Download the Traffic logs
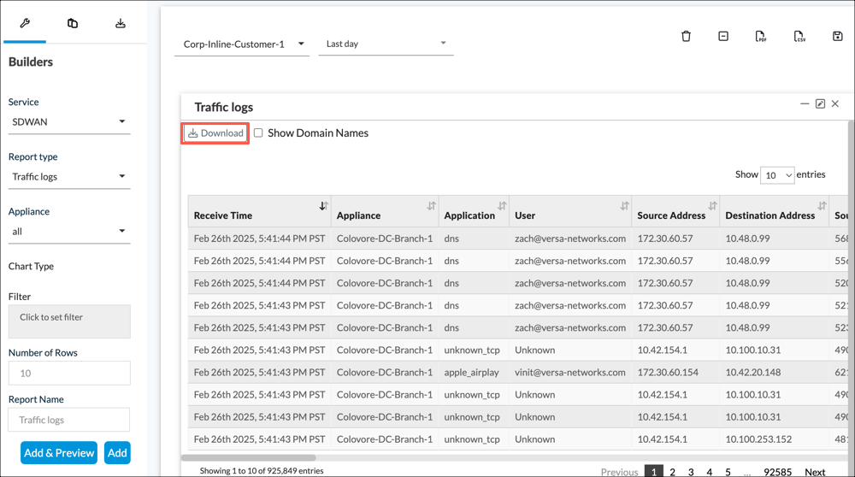855x477 pixels. pos(215,133)
